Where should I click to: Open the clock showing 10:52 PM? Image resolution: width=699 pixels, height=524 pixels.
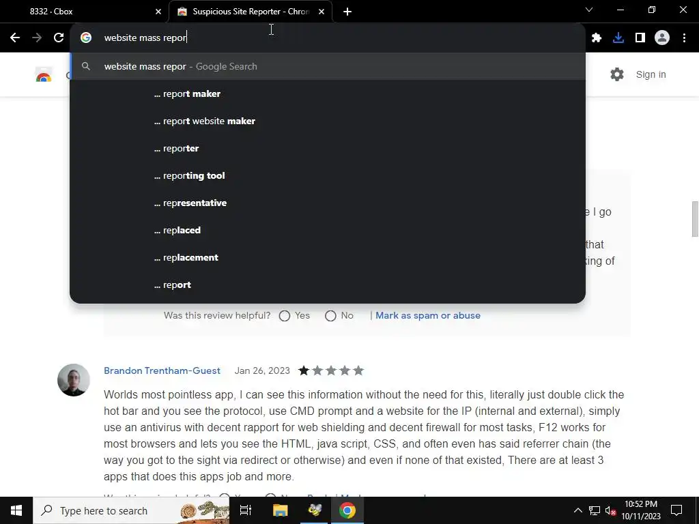[x=640, y=510]
